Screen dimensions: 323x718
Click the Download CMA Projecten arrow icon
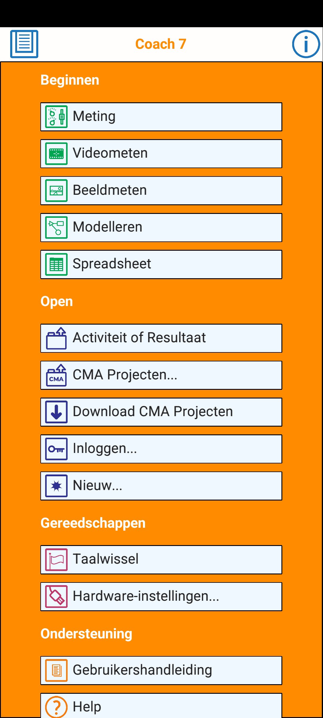pos(56,412)
